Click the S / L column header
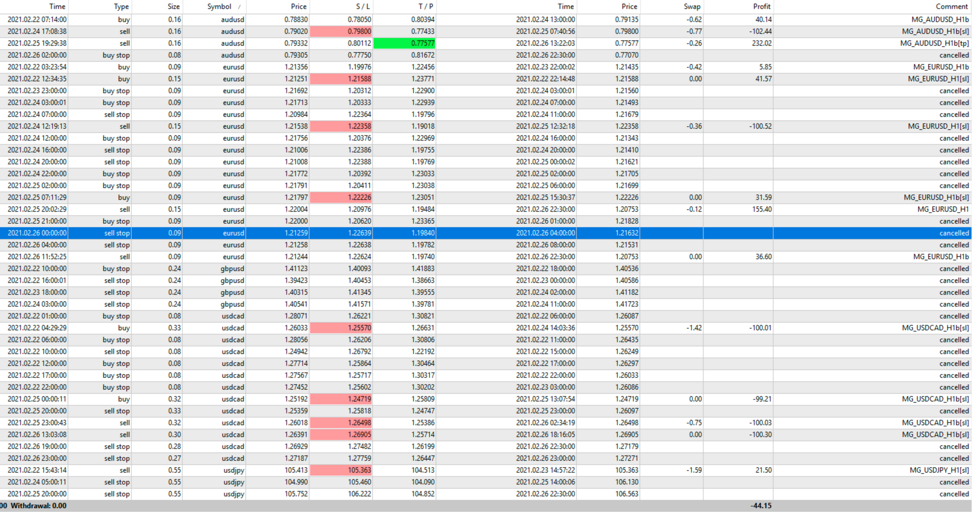 click(x=362, y=6)
